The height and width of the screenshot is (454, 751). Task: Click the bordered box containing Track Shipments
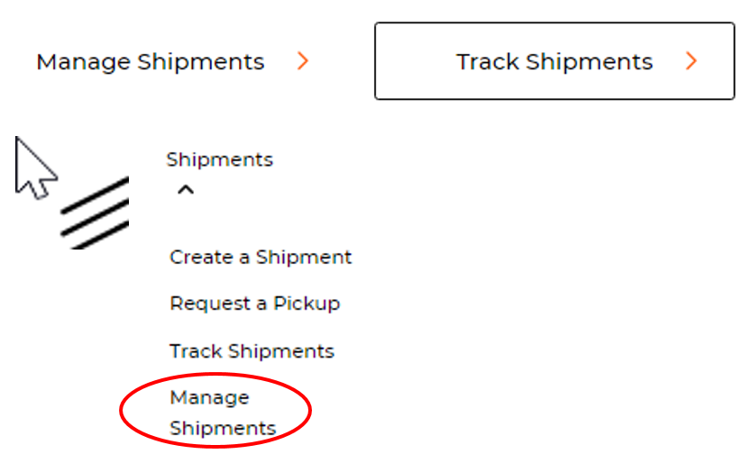tap(554, 61)
